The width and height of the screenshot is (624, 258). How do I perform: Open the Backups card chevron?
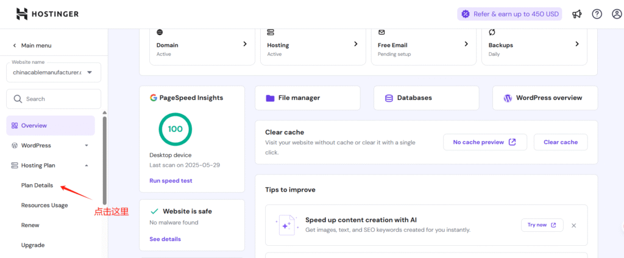pos(577,44)
